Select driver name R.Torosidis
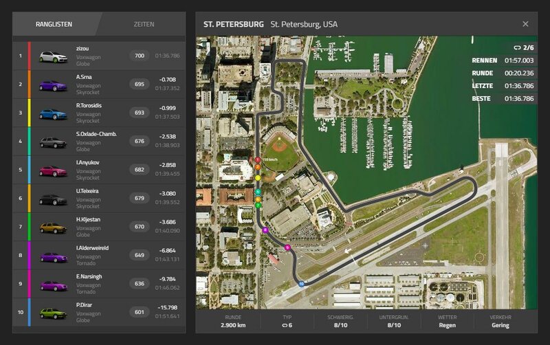 click(x=89, y=105)
